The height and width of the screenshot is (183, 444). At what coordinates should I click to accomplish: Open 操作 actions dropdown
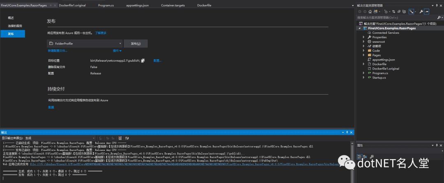(x=117, y=51)
